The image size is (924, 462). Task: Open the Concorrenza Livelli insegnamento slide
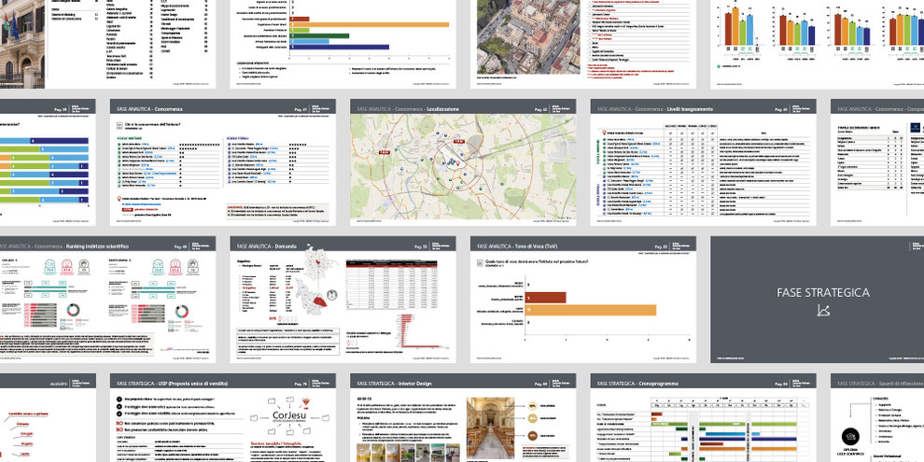(703, 162)
